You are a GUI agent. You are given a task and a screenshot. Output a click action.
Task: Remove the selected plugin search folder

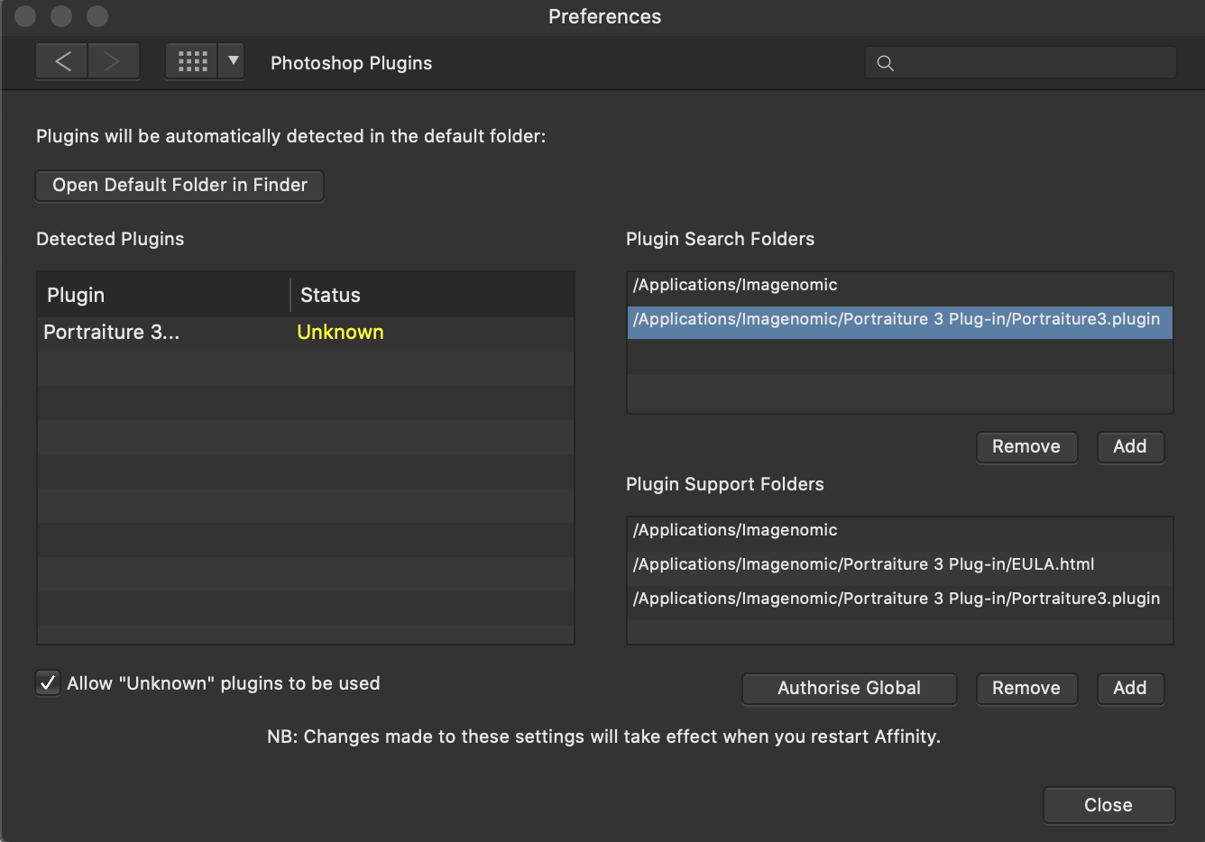coord(1026,447)
